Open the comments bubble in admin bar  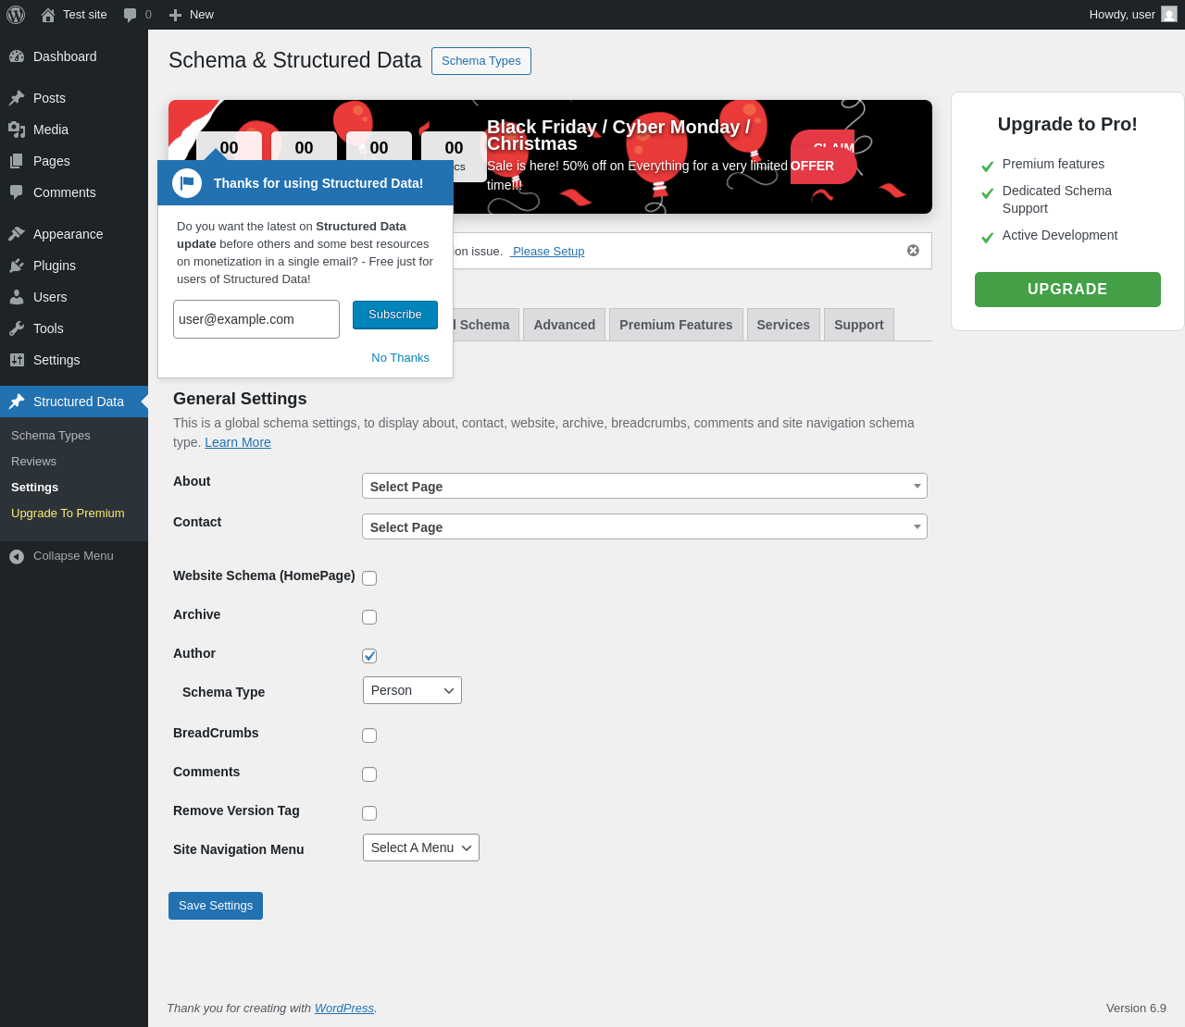point(131,15)
